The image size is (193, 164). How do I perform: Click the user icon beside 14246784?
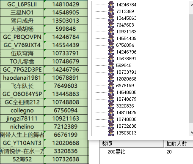tap(111, 5)
